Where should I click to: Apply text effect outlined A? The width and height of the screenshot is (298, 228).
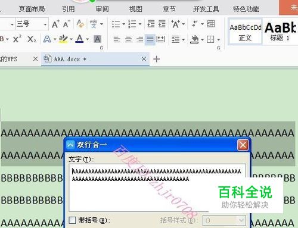coord(47,39)
